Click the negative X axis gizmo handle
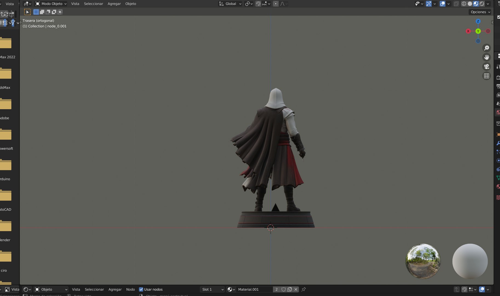Image resolution: width=500 pixels, height=296 pixels. [488, 31]
